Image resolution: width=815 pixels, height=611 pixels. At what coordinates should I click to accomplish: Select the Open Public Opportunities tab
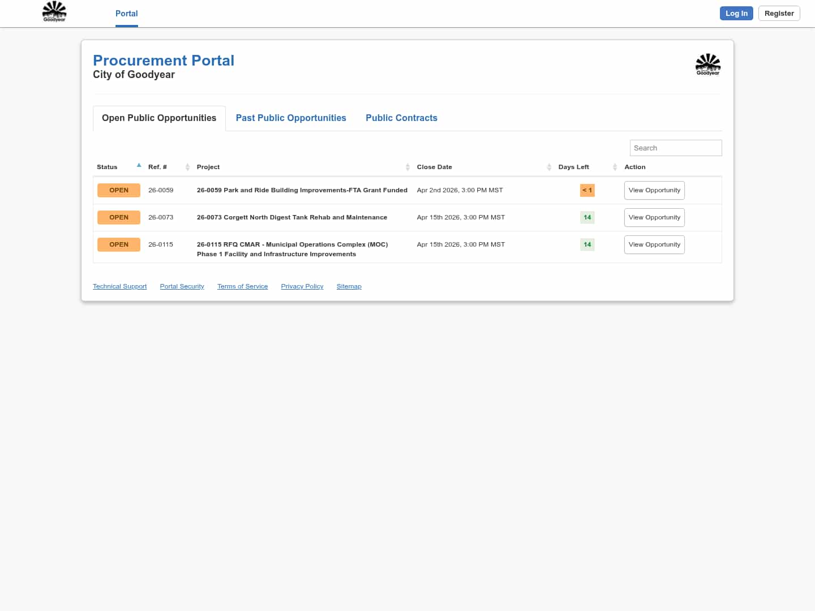pos(159,118)
